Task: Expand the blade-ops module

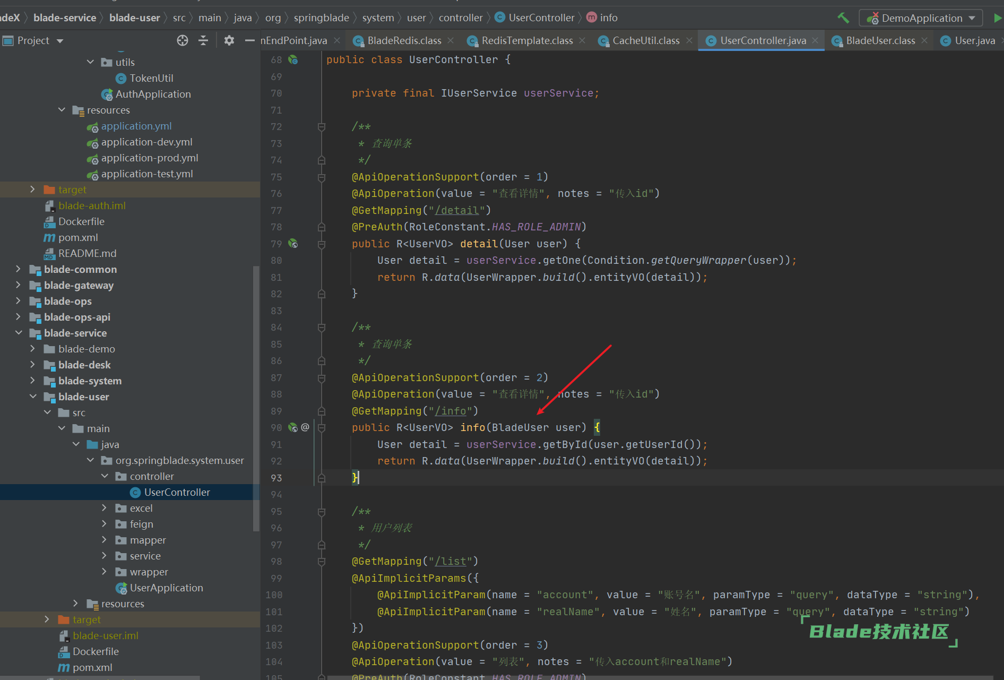Action: [19, 301]
